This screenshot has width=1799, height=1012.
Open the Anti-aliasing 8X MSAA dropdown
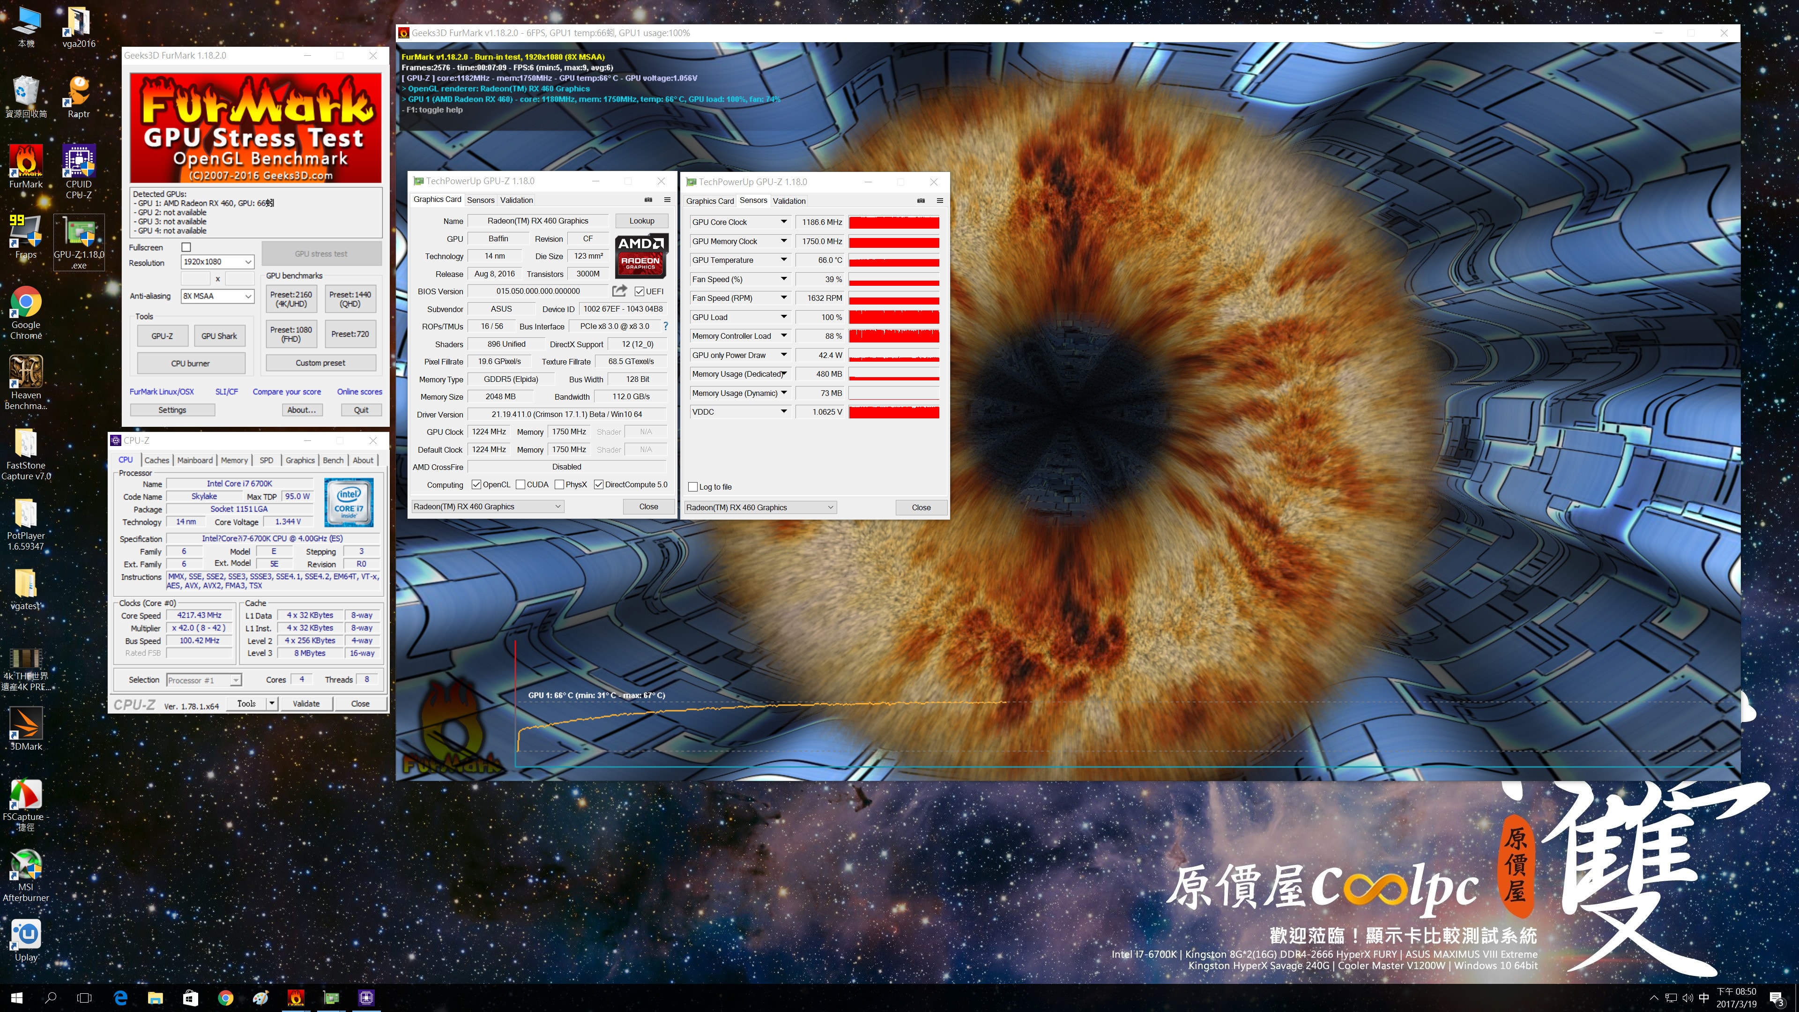point(217,296)
